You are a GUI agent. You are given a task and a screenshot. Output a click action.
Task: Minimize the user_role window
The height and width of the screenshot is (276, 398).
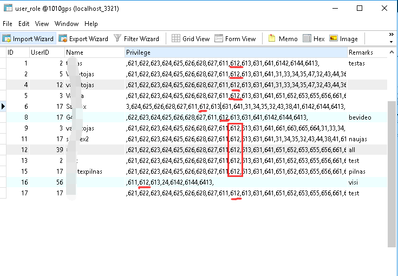coord(335,8)
